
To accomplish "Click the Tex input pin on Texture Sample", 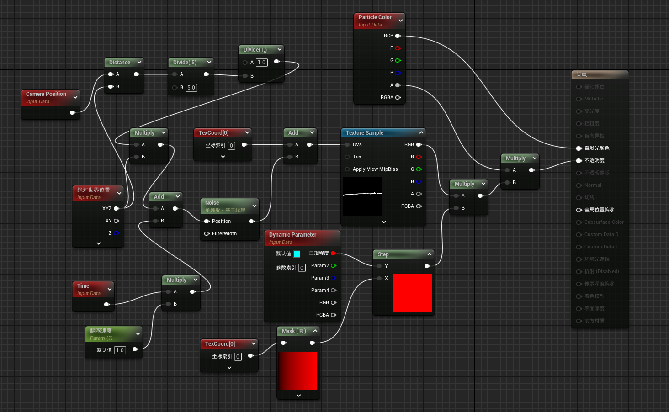I will pos(348,157).
